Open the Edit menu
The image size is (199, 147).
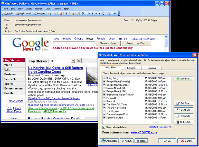(x=13, y=9)
